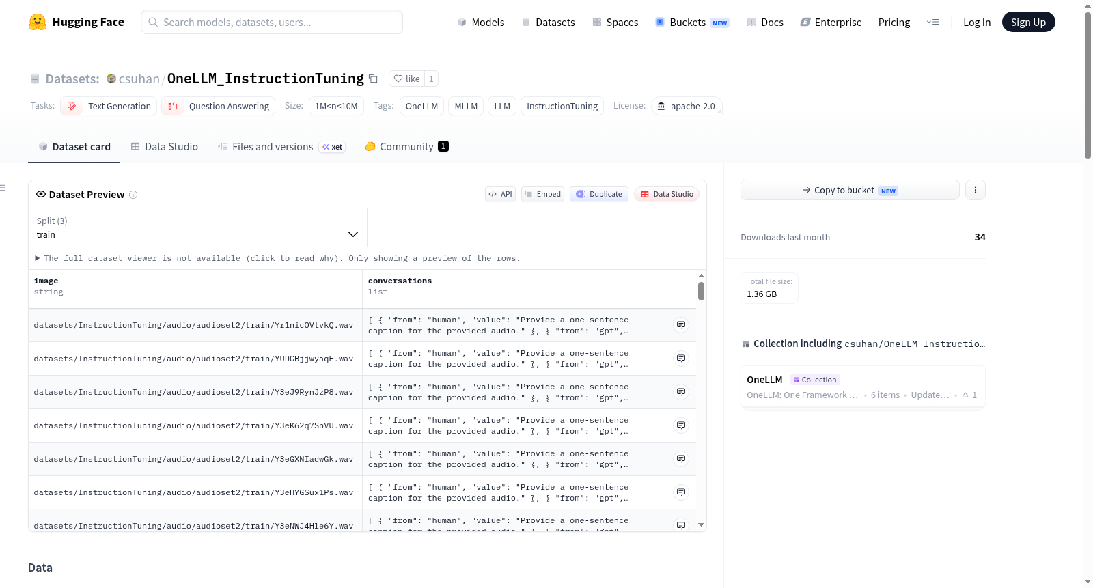Viewport: 1093px width, 588px height.
Task: Click the Hugging Face home text link
Action: (88, 22)
